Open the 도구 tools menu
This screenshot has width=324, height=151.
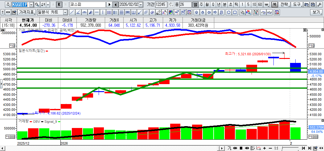click(x=297, y=5)
